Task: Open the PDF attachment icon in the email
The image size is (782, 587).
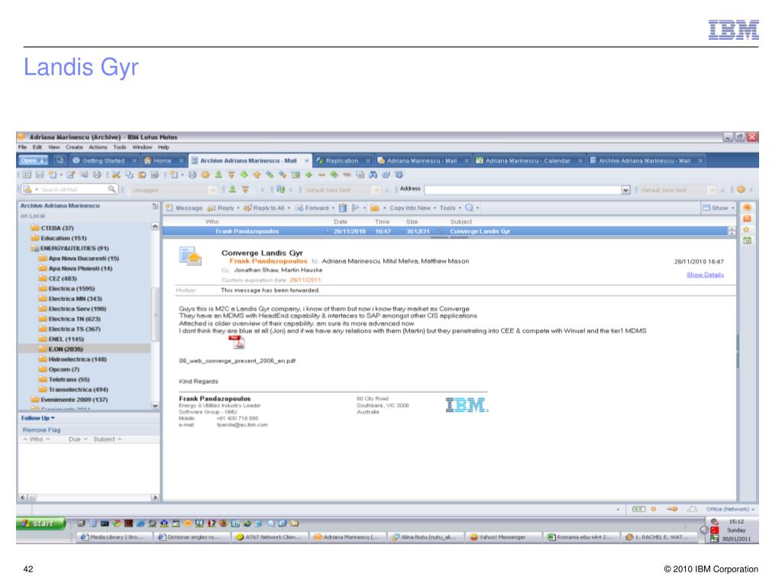Action: tap(237, 342)
